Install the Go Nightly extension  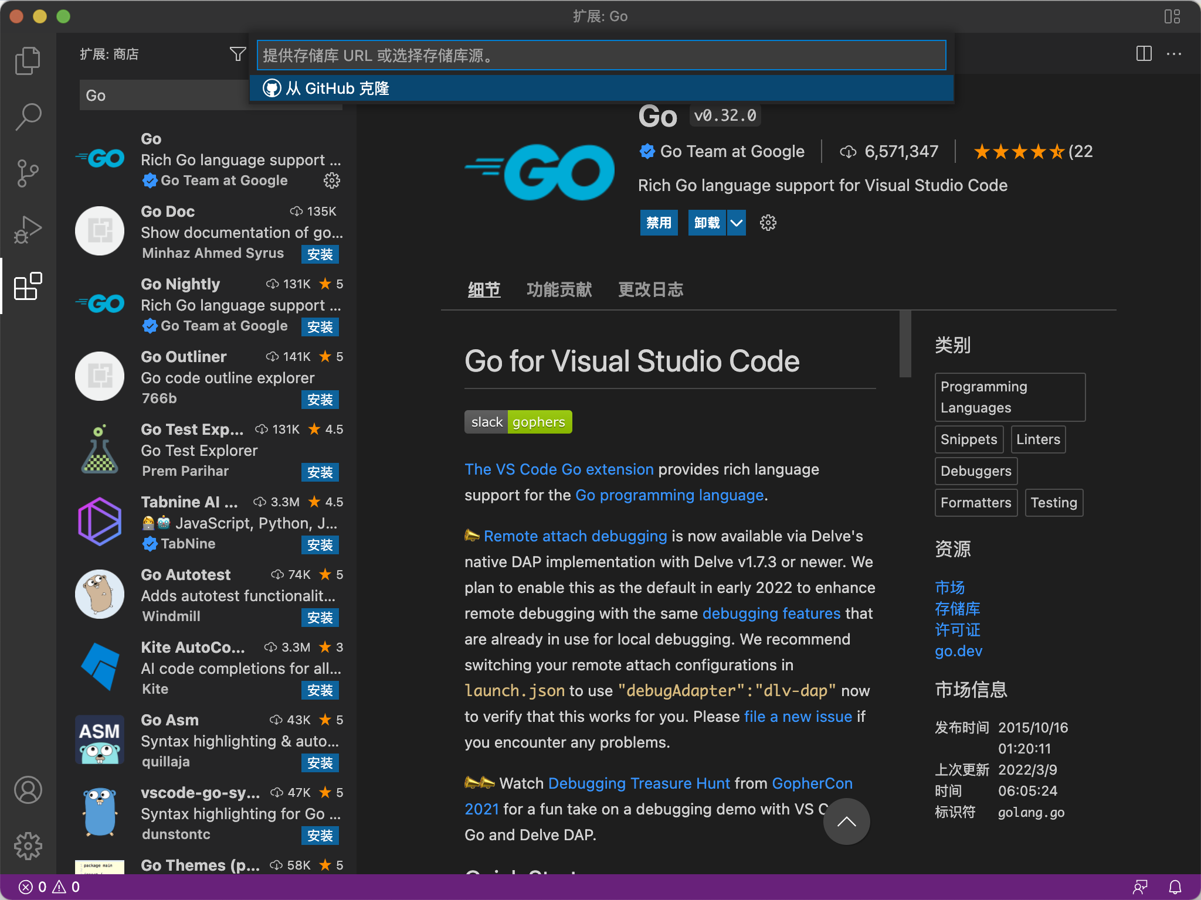[320, 327]
